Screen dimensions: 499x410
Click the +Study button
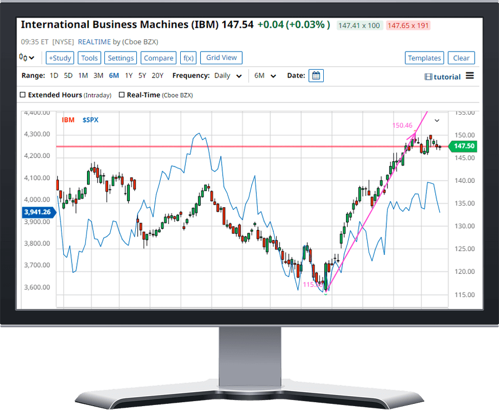[x=60, y=58]
